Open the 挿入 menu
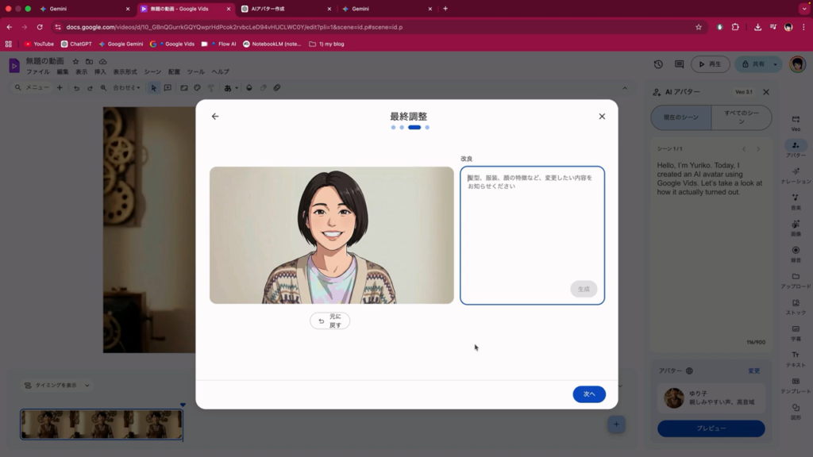The width and height of the screenshot is (813, 457). pyautogui.click(x=100, y=72)
